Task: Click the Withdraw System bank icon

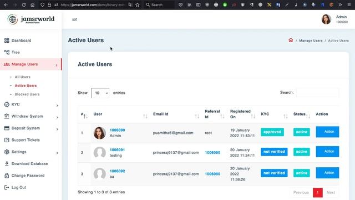Action: click(7, 116)
